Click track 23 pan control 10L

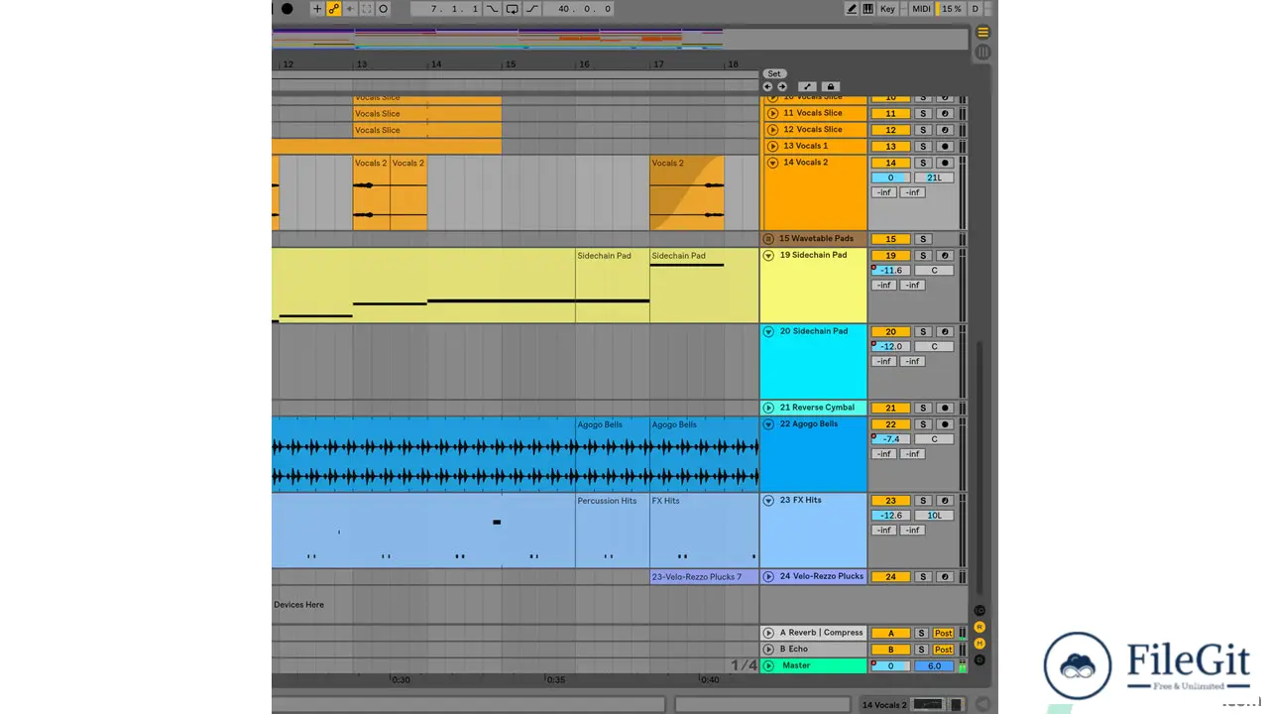934,516
